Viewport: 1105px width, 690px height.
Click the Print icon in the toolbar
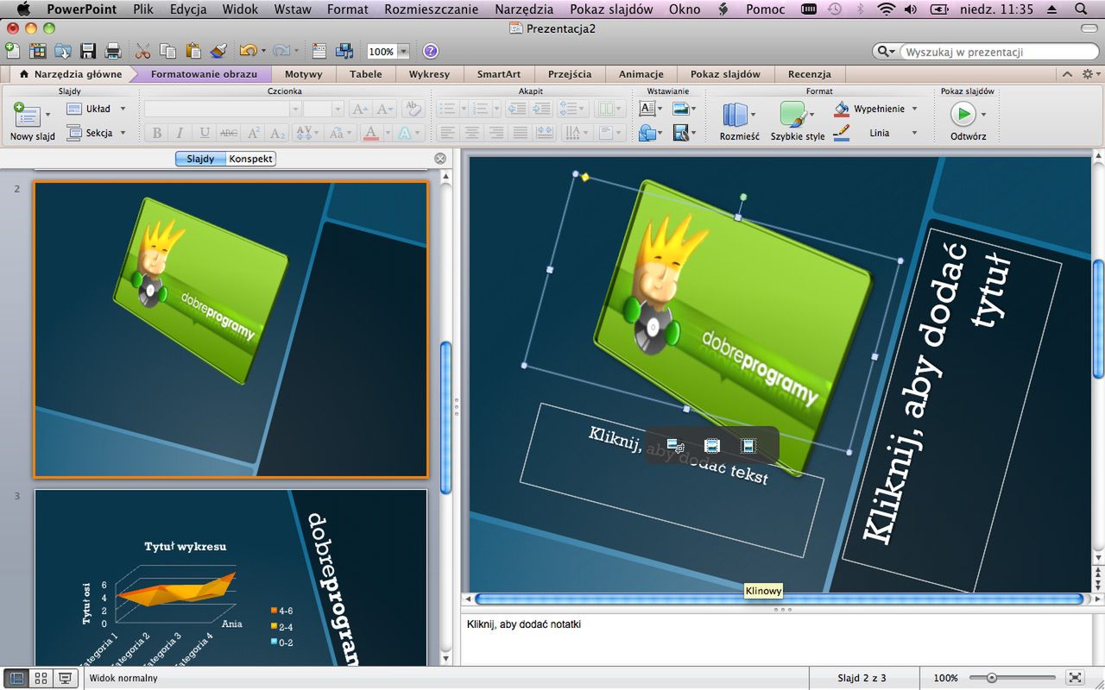pyautogui.click(x=112, y=51)
